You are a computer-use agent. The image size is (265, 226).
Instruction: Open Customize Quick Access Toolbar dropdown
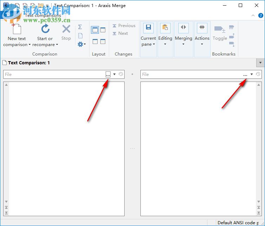pyautogui.click(x=47, y=6)
